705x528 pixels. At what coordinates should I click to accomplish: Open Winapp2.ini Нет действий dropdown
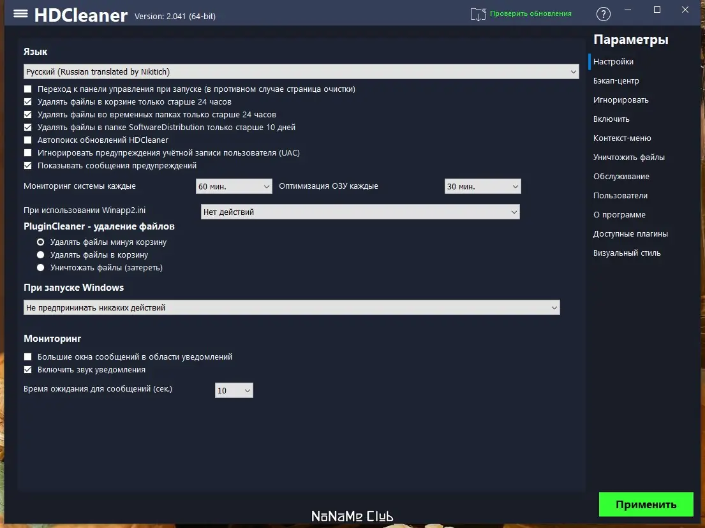[x=360, y=212]
